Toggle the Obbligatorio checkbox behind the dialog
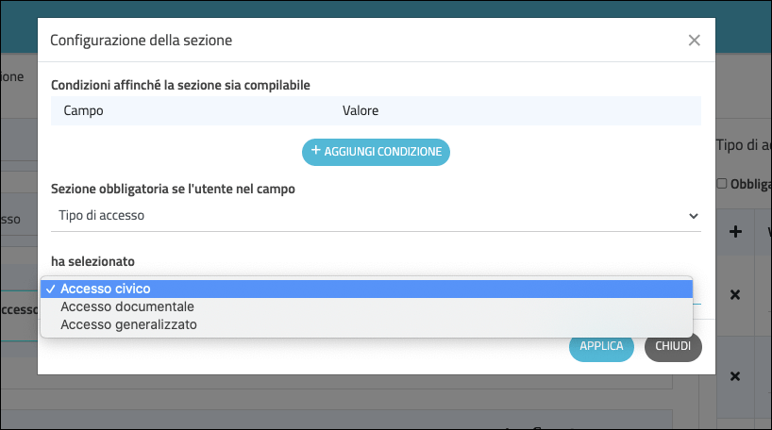Image resolution: width=772 pixels, height=430 pixels. click(x=722, y=184)
